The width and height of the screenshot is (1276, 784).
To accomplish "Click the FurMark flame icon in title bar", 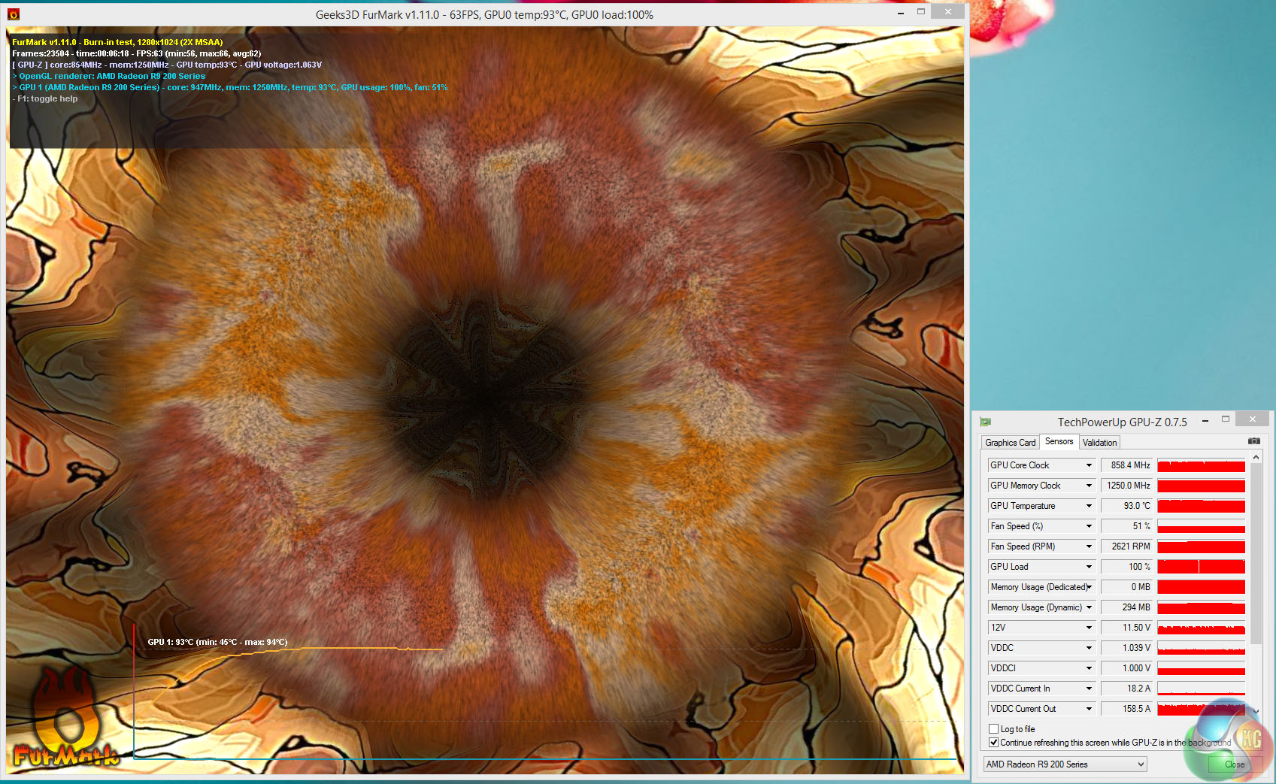I will pos(14,14).
